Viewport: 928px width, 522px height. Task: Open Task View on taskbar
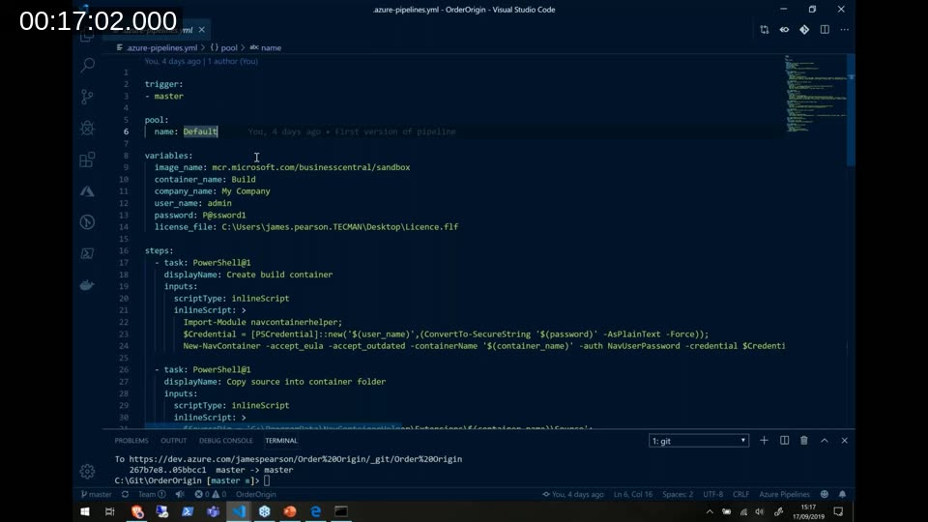point(110,511)
